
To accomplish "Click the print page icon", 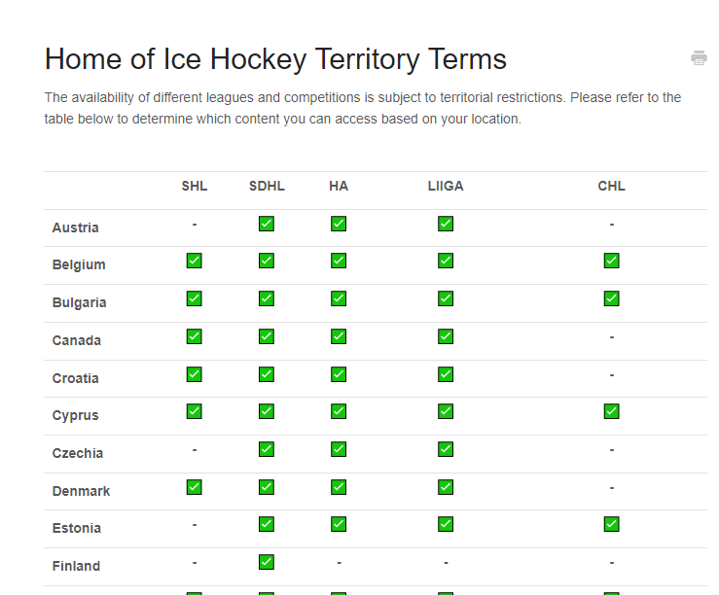I will [x=699, y=58].
